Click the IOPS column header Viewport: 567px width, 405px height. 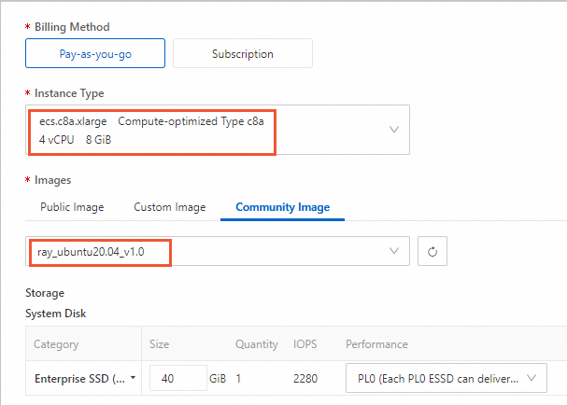pos(305,344)
